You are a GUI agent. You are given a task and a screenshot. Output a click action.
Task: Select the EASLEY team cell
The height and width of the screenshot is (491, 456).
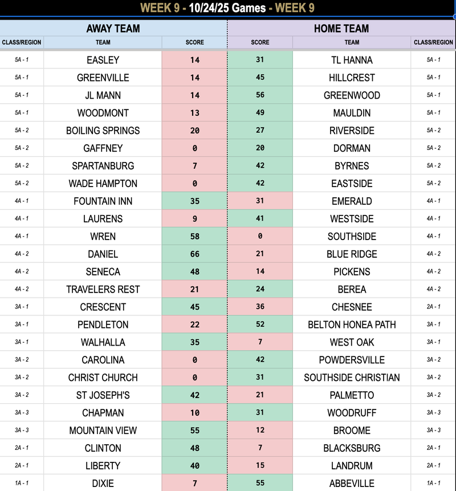(103, 60)
